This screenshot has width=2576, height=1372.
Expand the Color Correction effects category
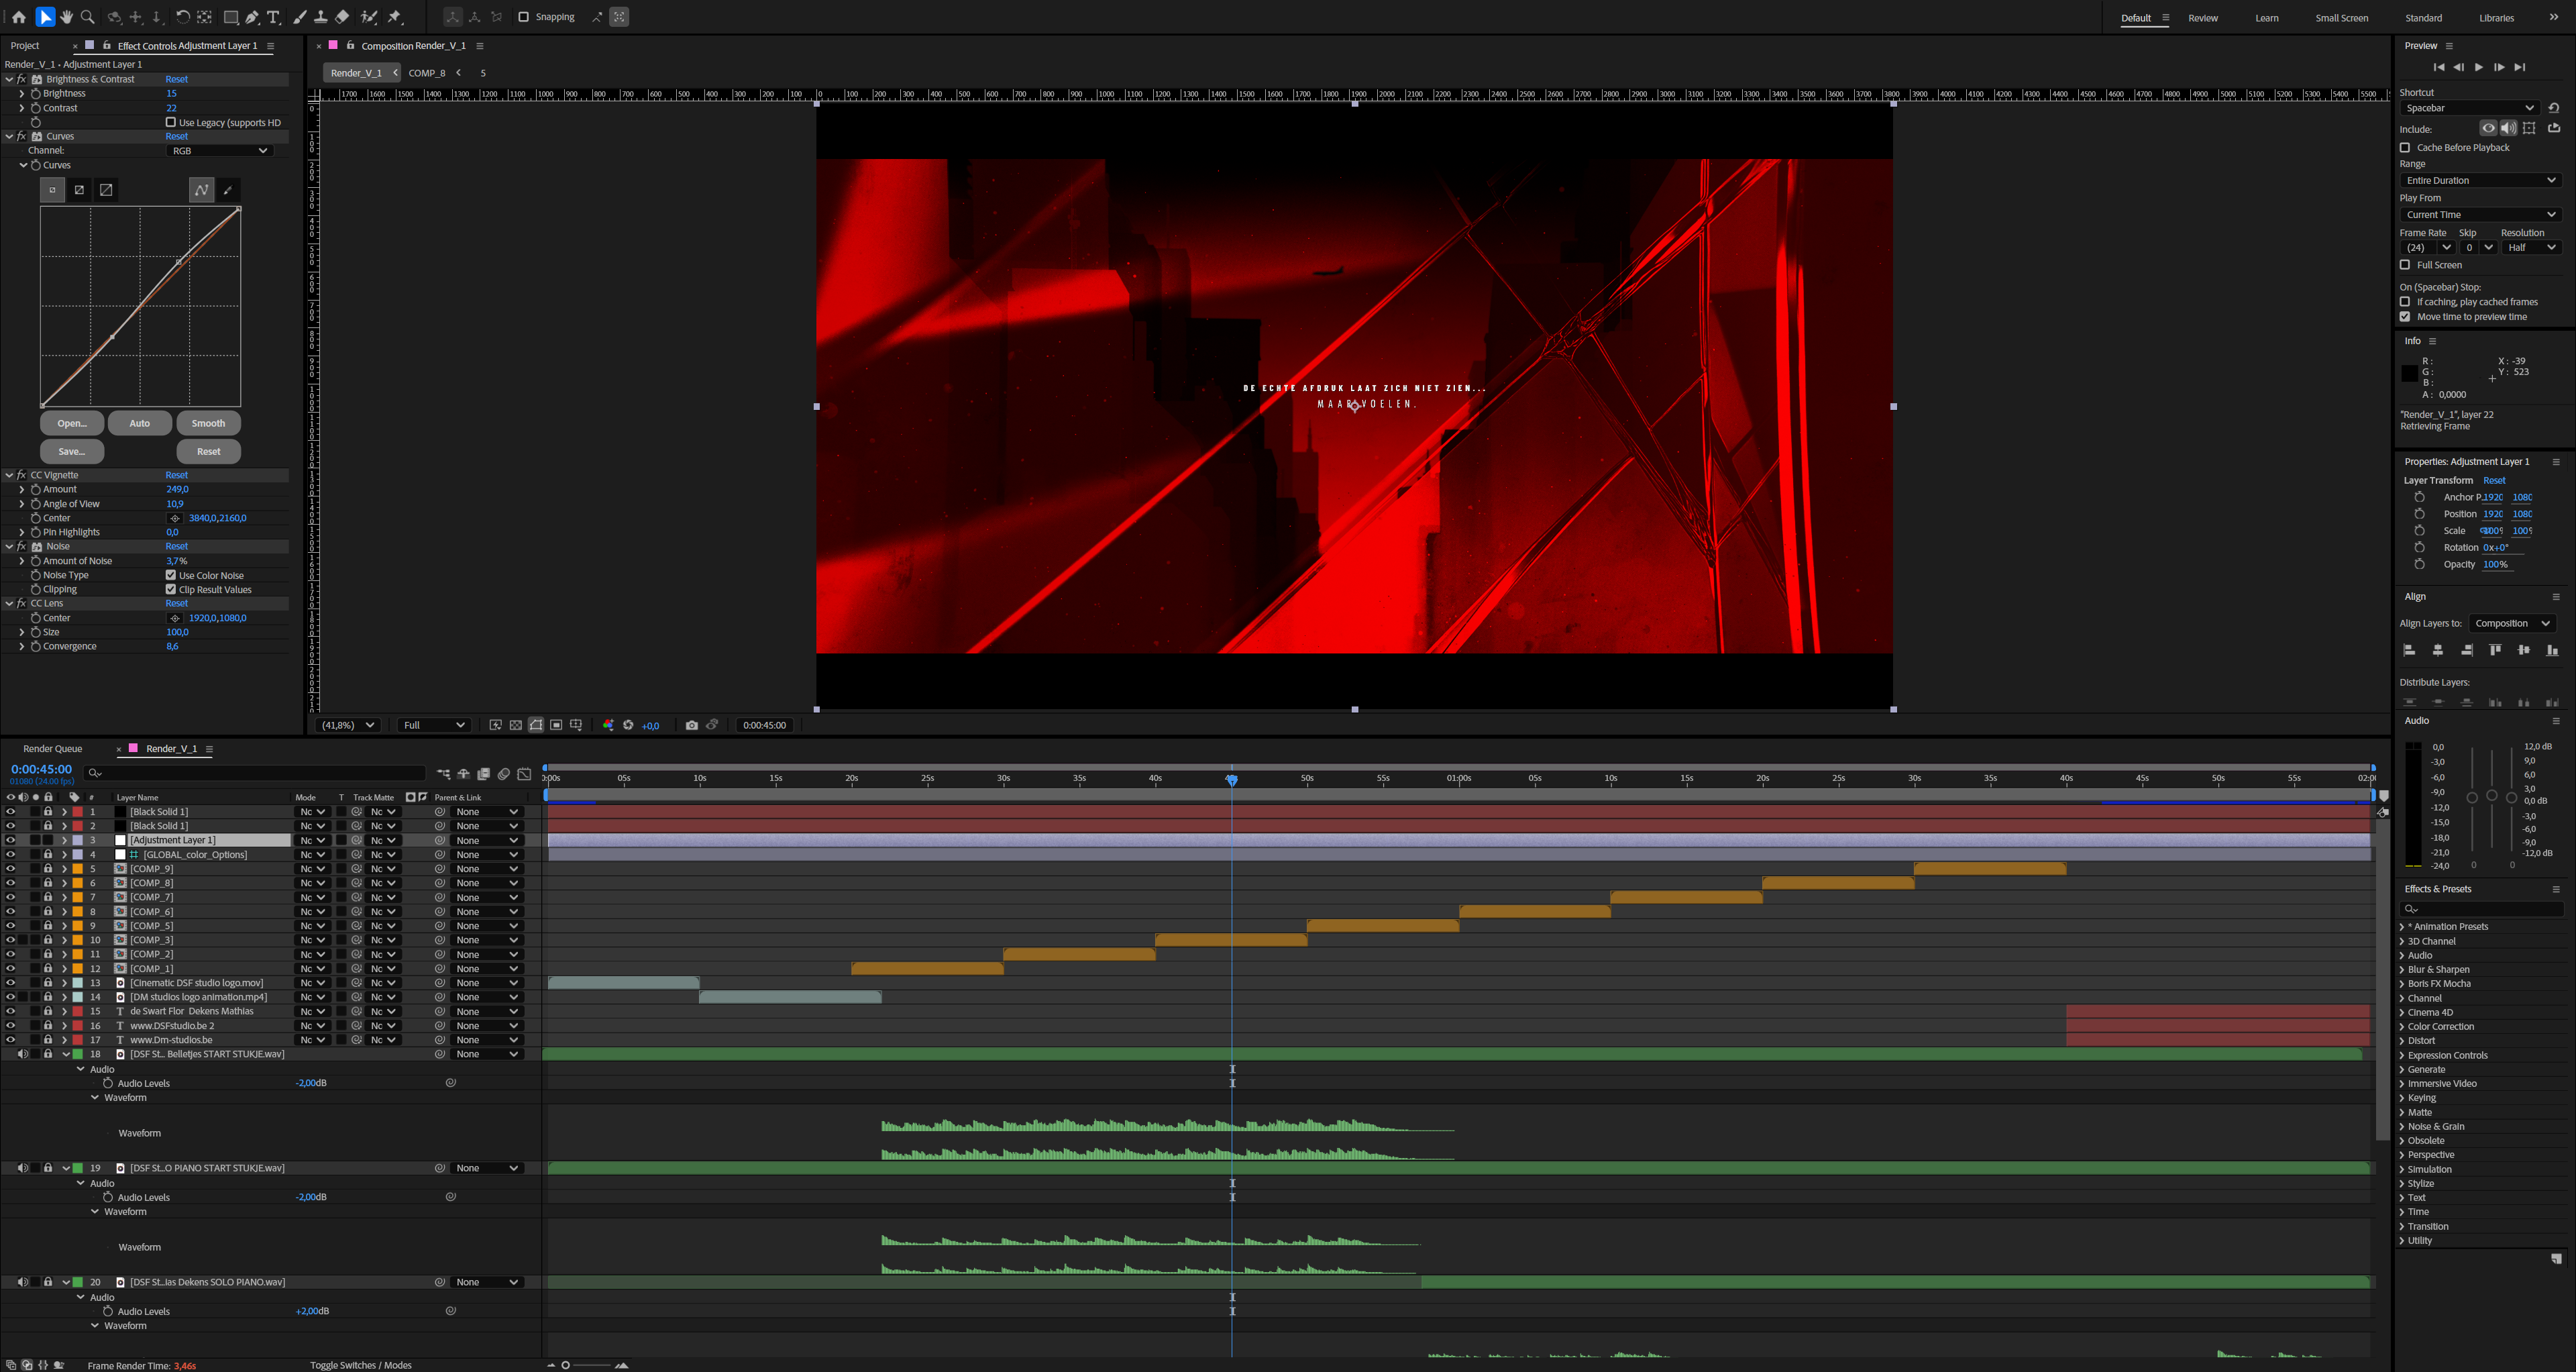coord(2402,1027)
